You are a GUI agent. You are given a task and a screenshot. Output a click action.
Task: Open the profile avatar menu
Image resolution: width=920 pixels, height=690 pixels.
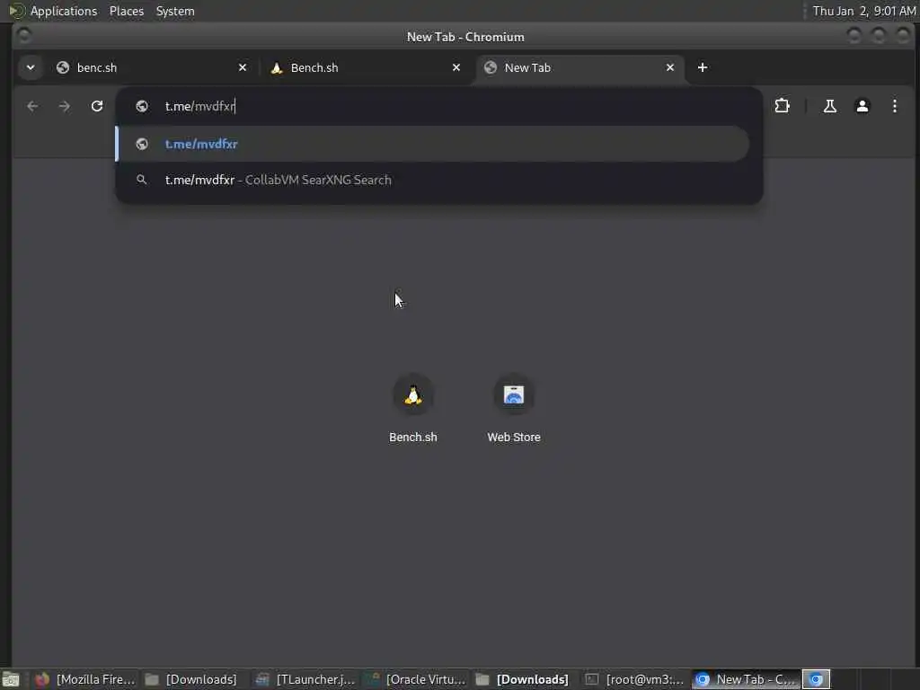tap(862, 106)
